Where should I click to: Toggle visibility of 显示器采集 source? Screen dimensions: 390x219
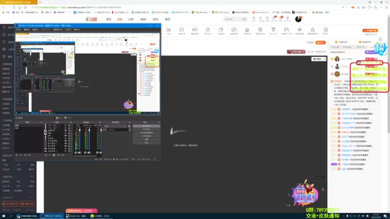pyautogui.click(x=65, y=141)
